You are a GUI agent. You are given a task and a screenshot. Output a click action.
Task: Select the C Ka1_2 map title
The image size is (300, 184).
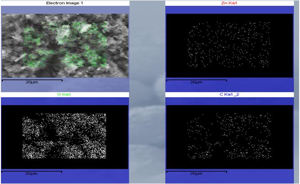click(229, 94)
